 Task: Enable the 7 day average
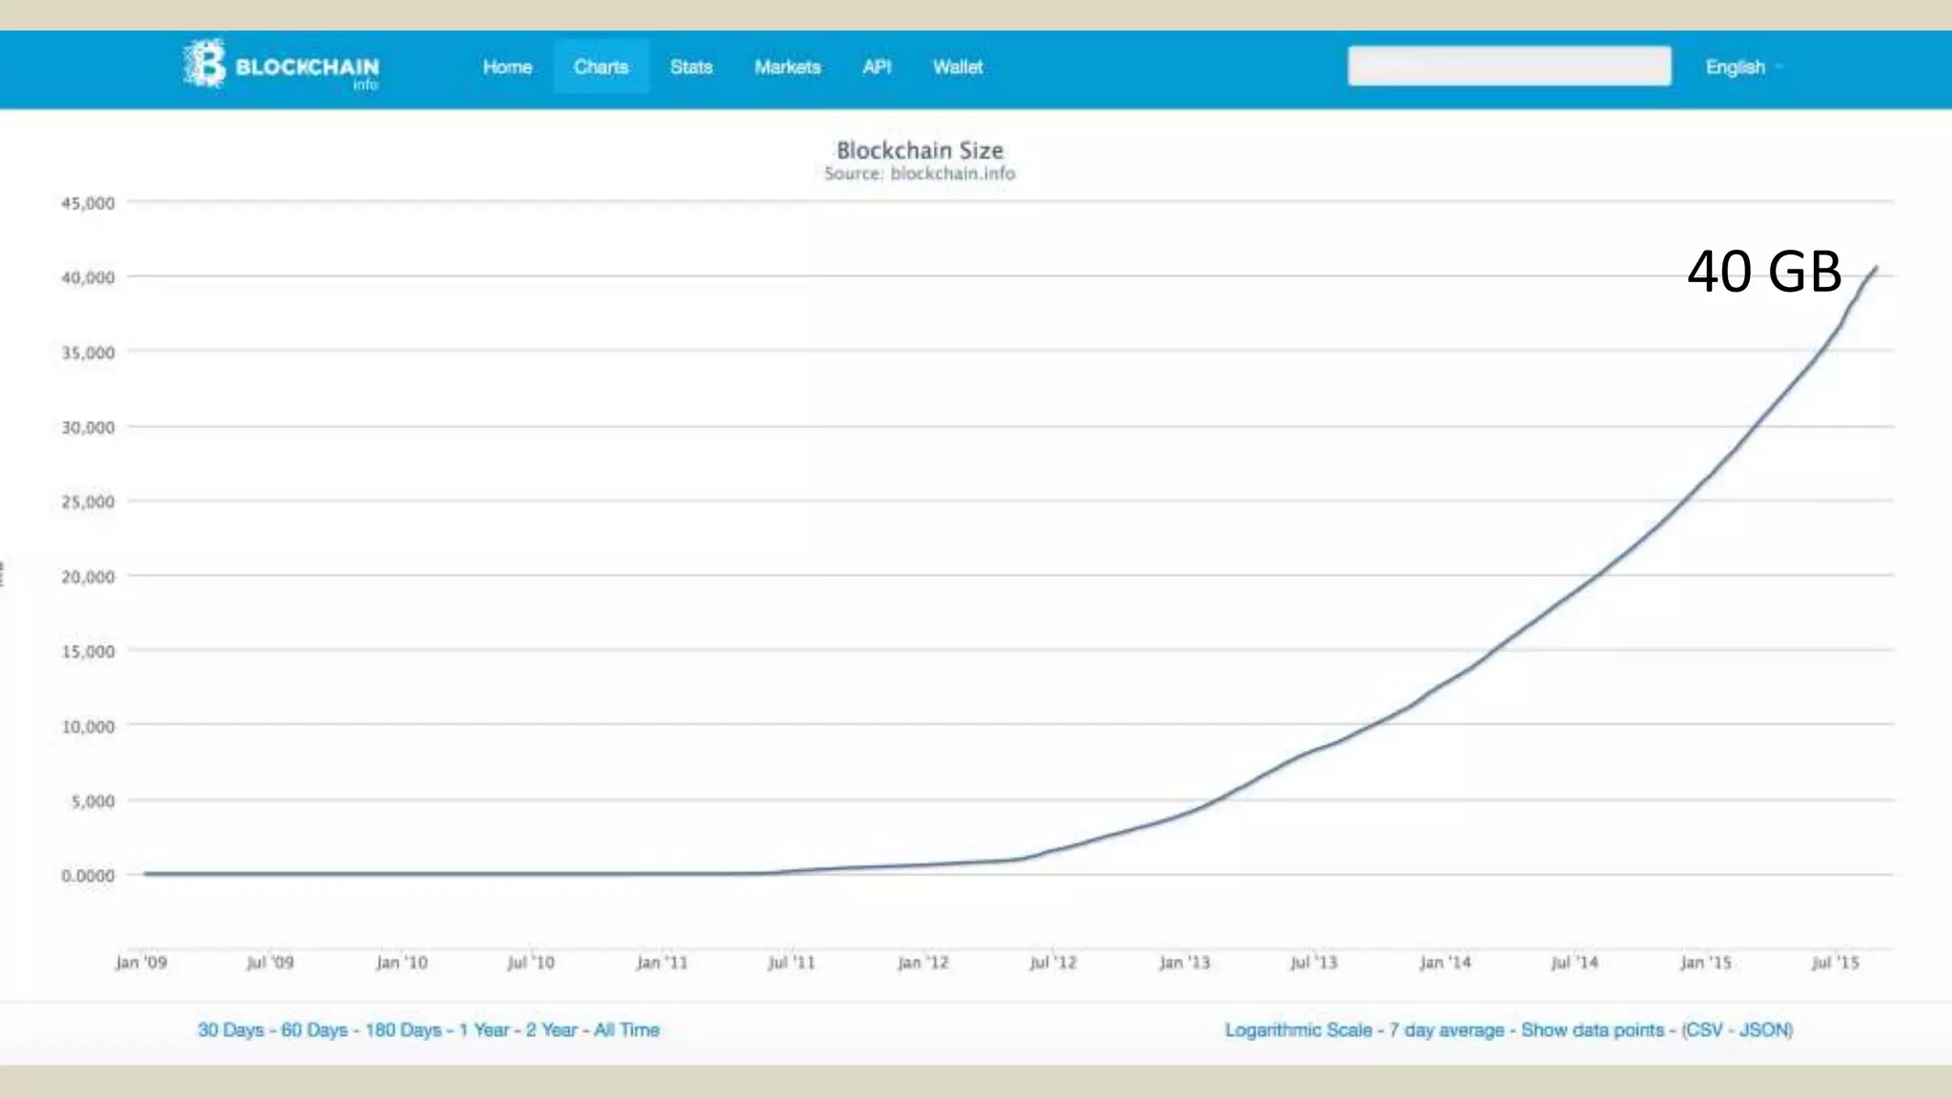pyautogui.click(x=1446, y=1030)
